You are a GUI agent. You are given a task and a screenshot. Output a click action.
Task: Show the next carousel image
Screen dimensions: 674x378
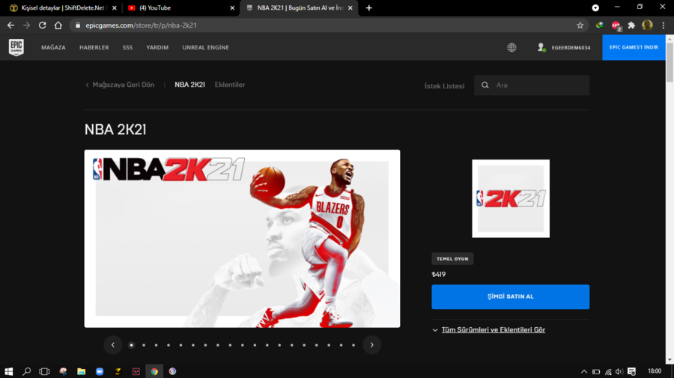click(371, 345)
